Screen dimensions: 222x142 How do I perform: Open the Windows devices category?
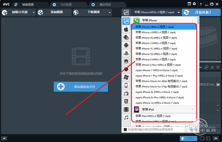[126, 77]
